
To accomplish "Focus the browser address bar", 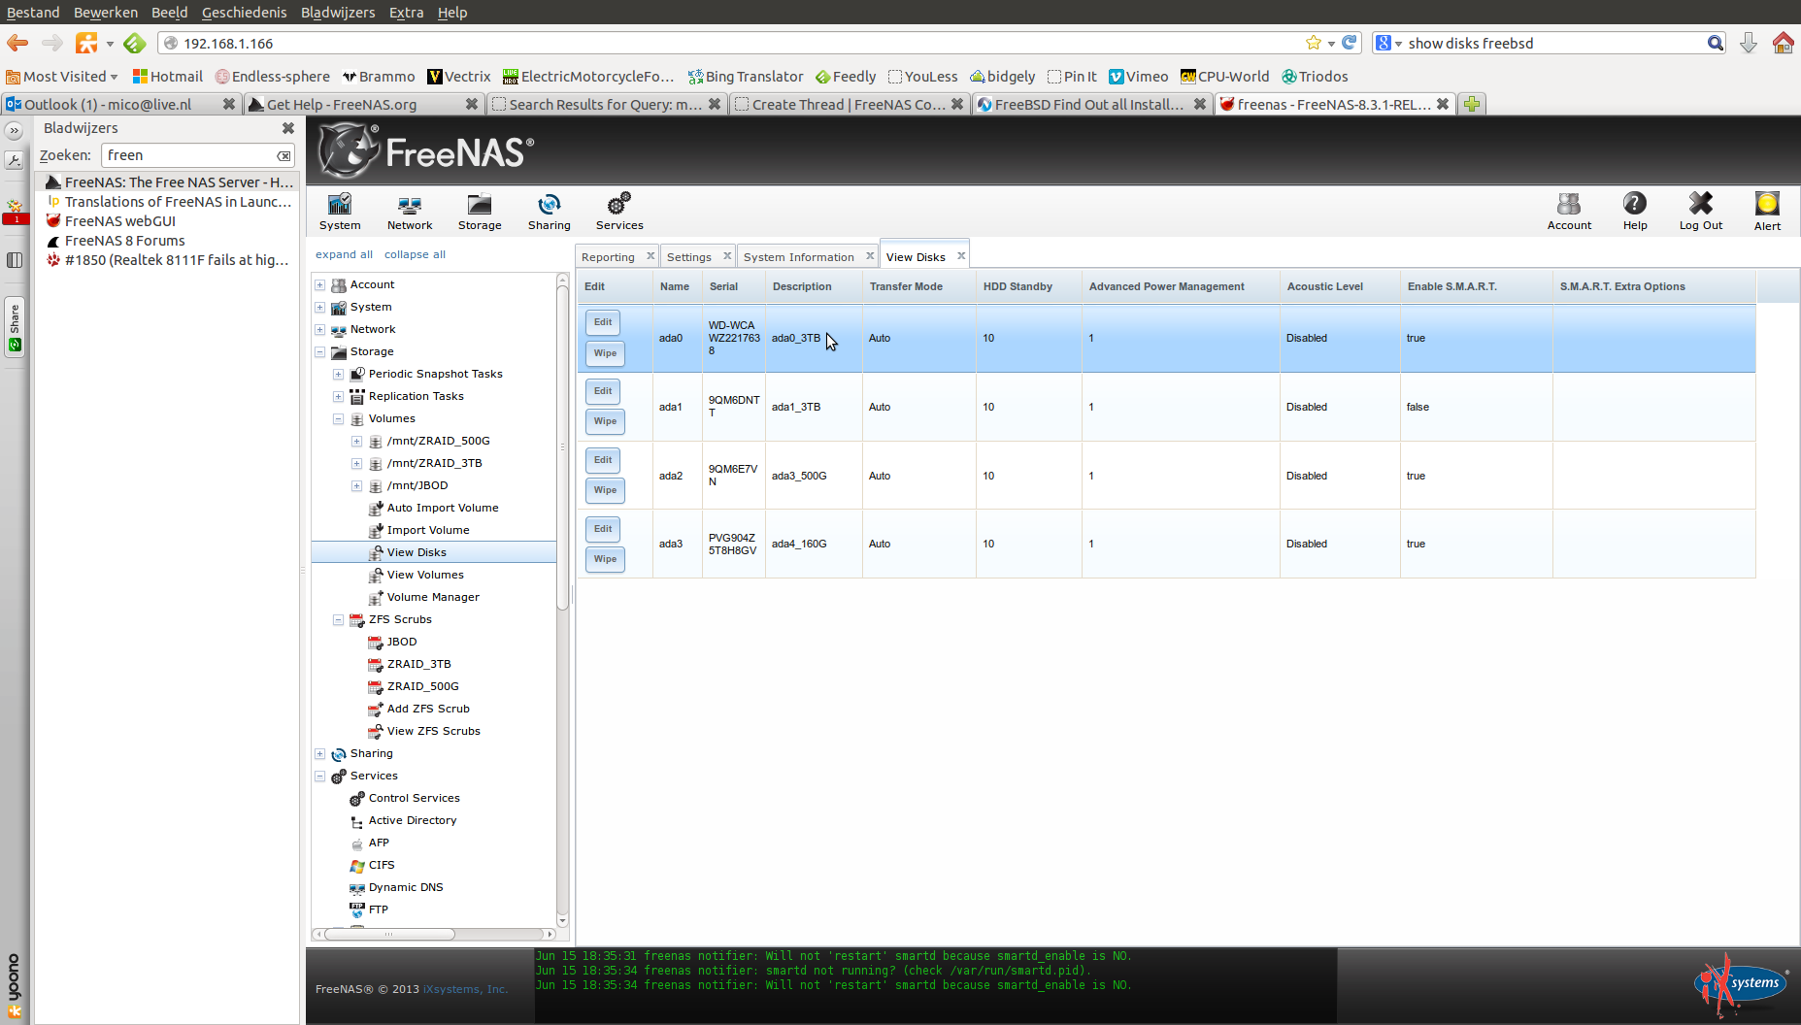I will click(x=738, y=43).
